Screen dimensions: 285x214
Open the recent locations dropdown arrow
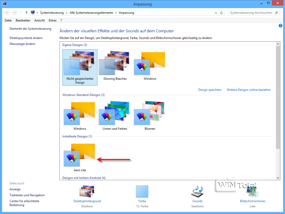(x=21, y=13)
